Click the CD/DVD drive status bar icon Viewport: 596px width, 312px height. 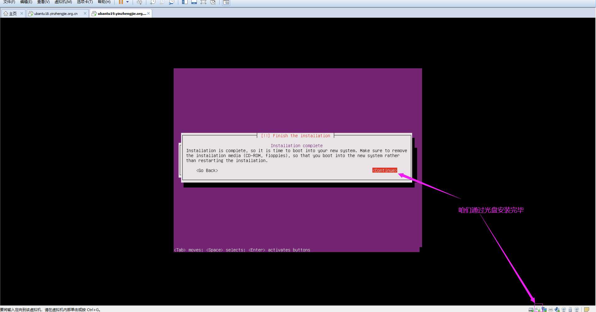coord(538,310)
